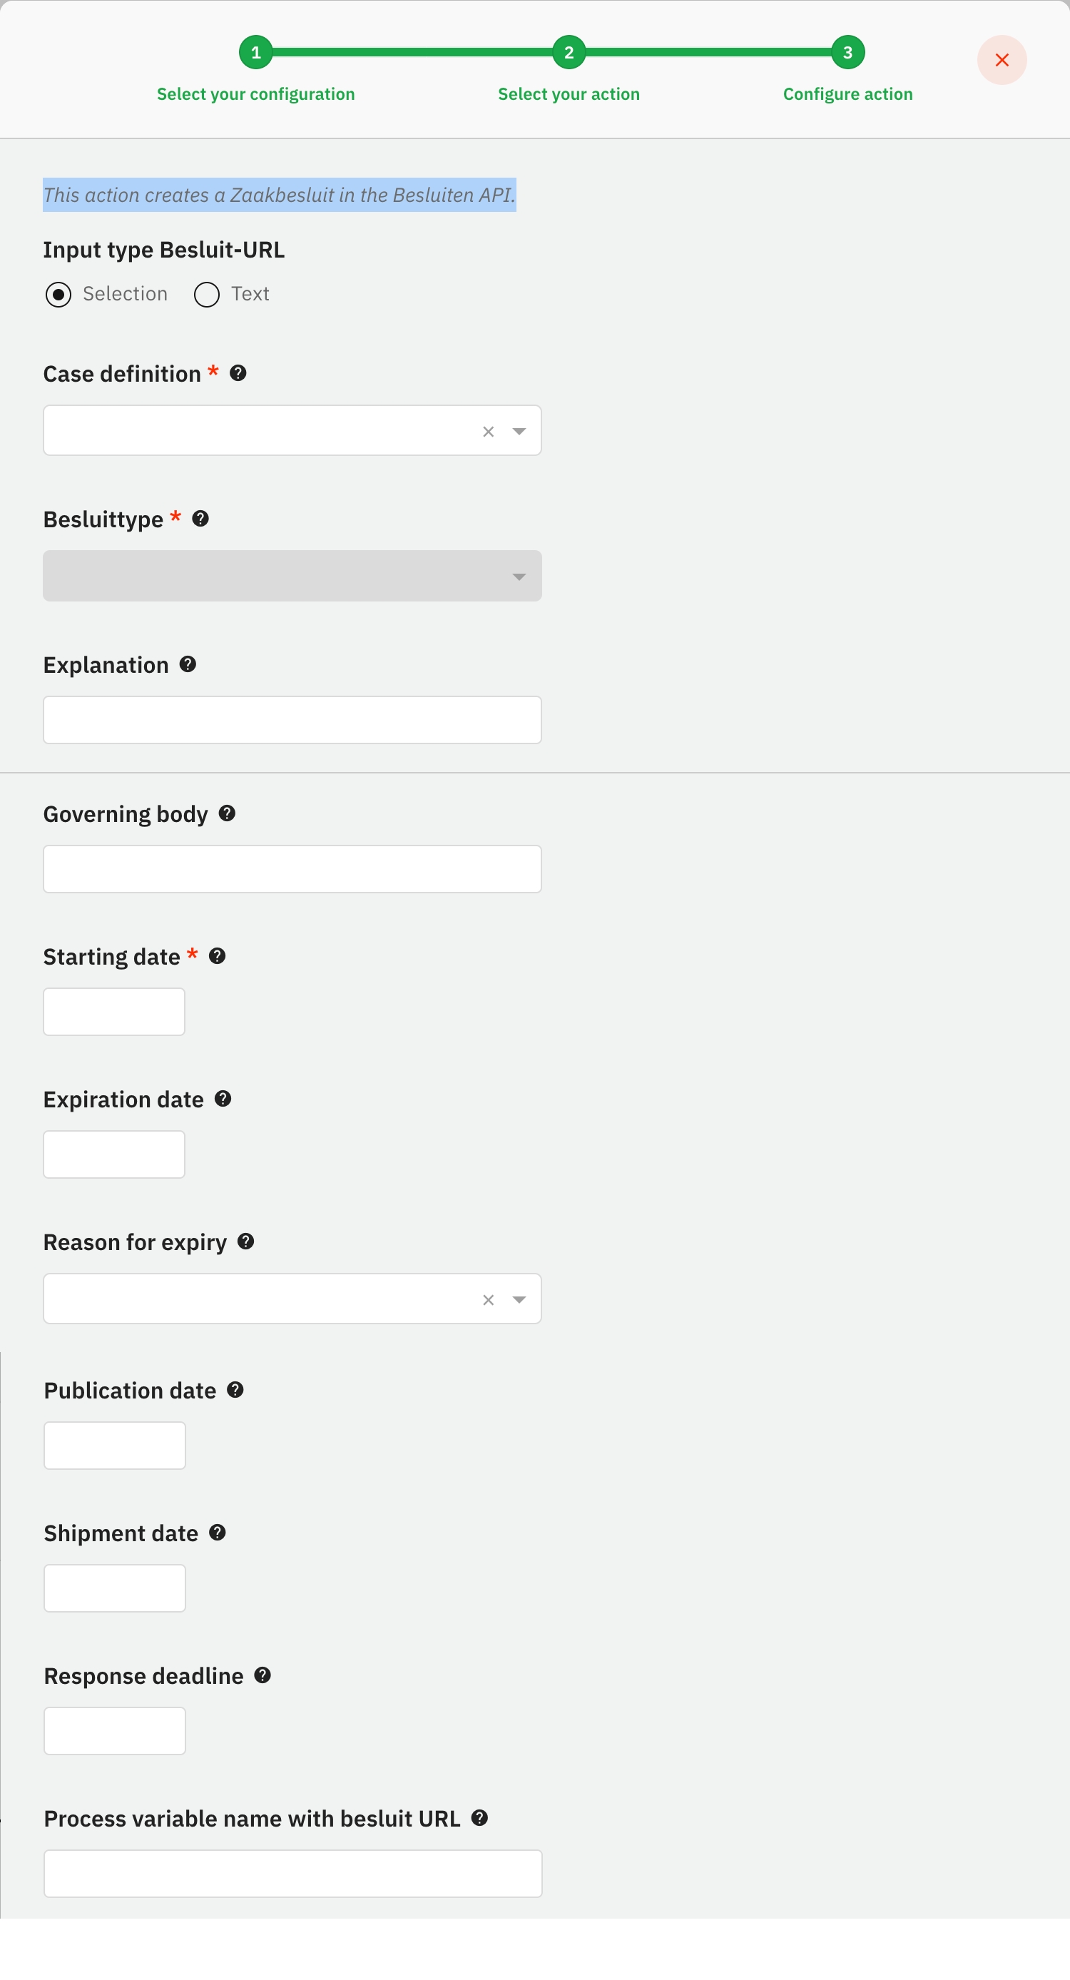The width and height of the screenshot is (1070, 1980).
Task: Clear the Case definition selection
Action: (x=488, y=431)
